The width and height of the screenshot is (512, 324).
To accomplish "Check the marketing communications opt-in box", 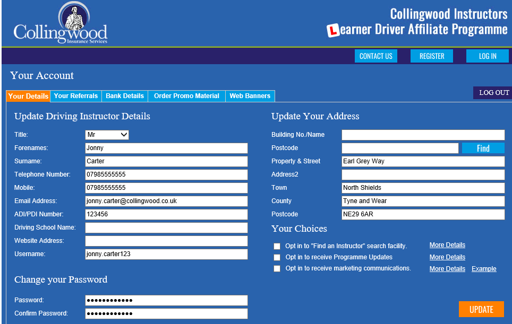I will [x=277, y=269].
